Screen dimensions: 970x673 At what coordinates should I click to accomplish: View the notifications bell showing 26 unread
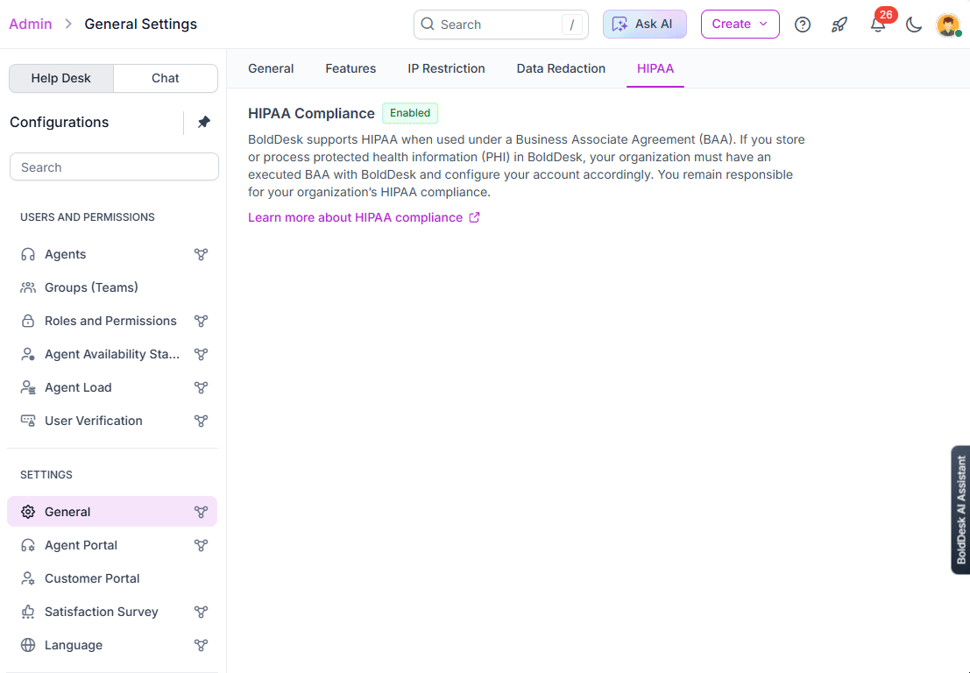(x=878, y=25)
